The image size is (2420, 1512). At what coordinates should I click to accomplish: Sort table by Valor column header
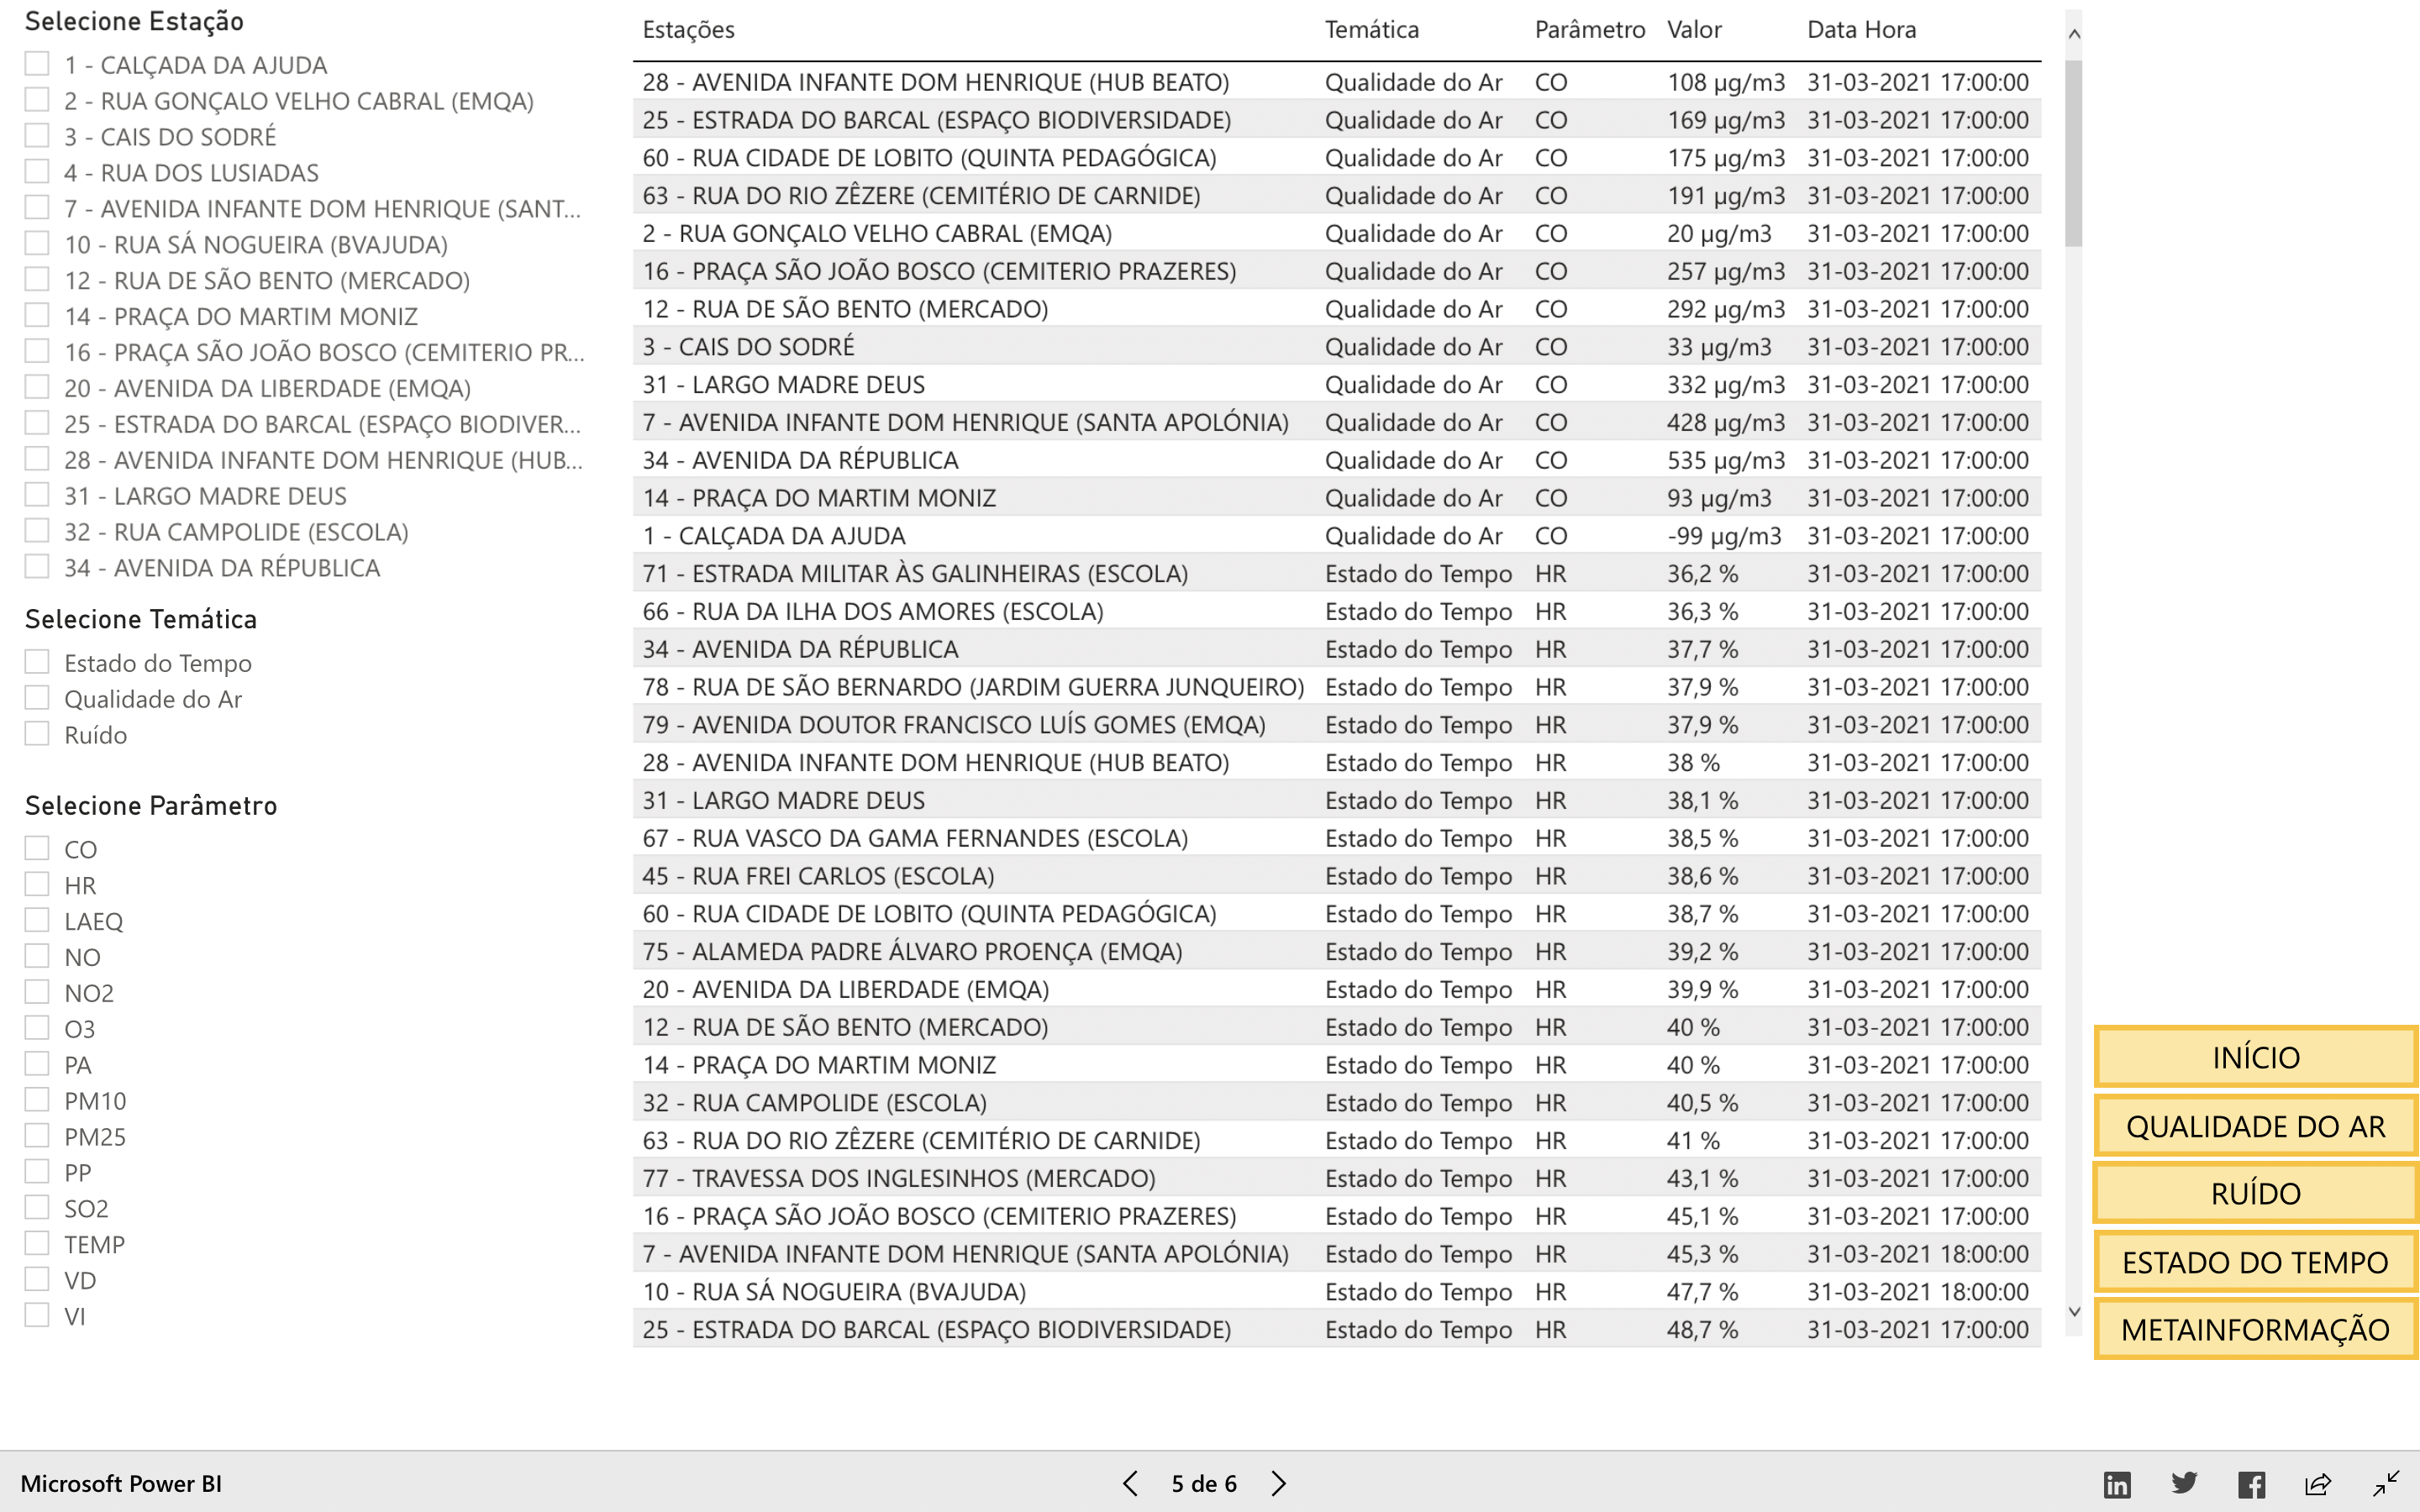tap(1694, 30)
